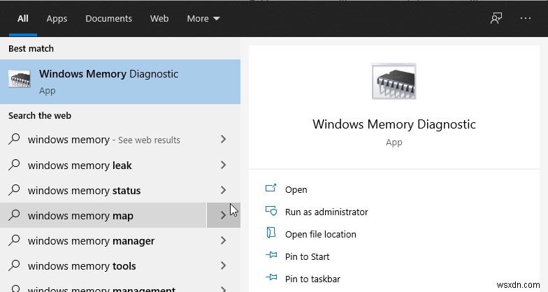Expand the arrow next to windows memory map
The width and height of the screenshot is (548, 292).
(x=223, y=216)
